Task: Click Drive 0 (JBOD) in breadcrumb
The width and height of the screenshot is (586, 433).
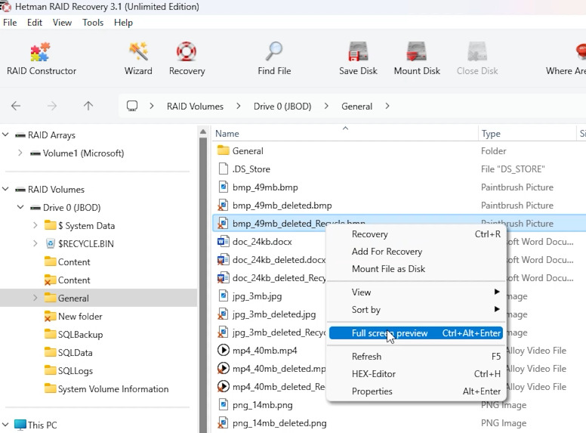Action: [x=282, y=107]
